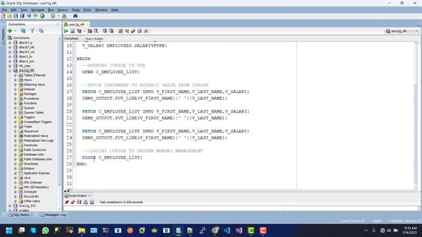The width and height of the screenshot is (422, 237).
Task: Select the Packages tree item
Action: pos(30,94)
